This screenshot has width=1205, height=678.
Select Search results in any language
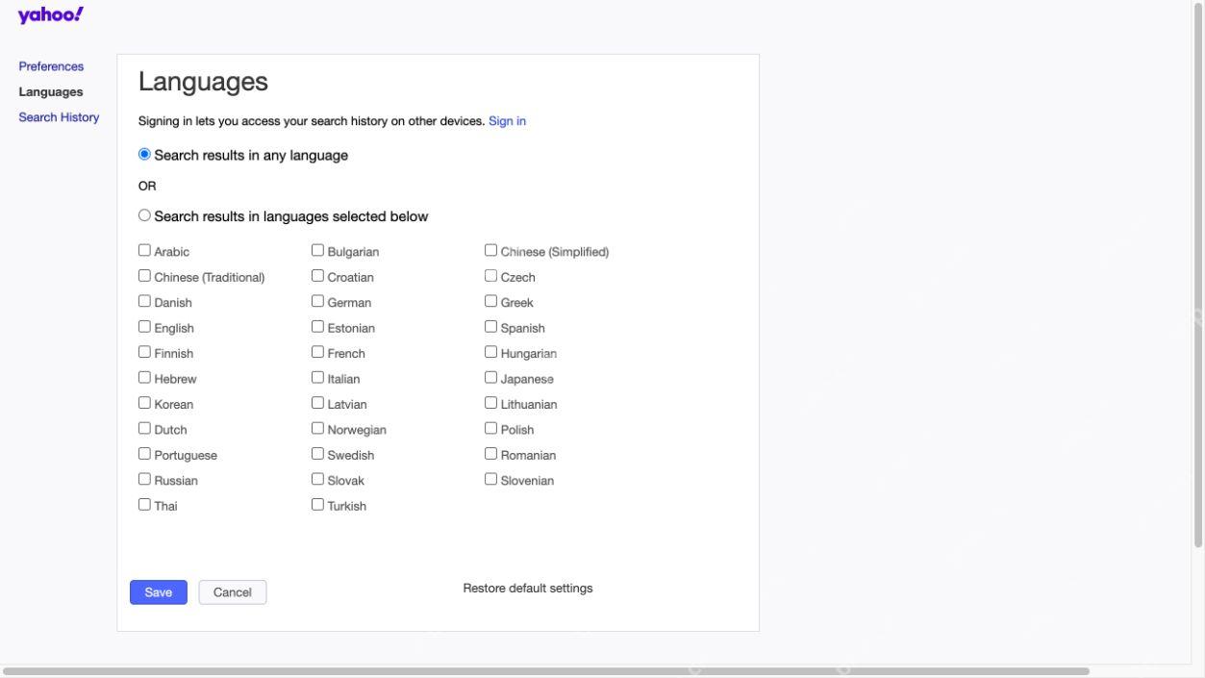tap(145, 154)
